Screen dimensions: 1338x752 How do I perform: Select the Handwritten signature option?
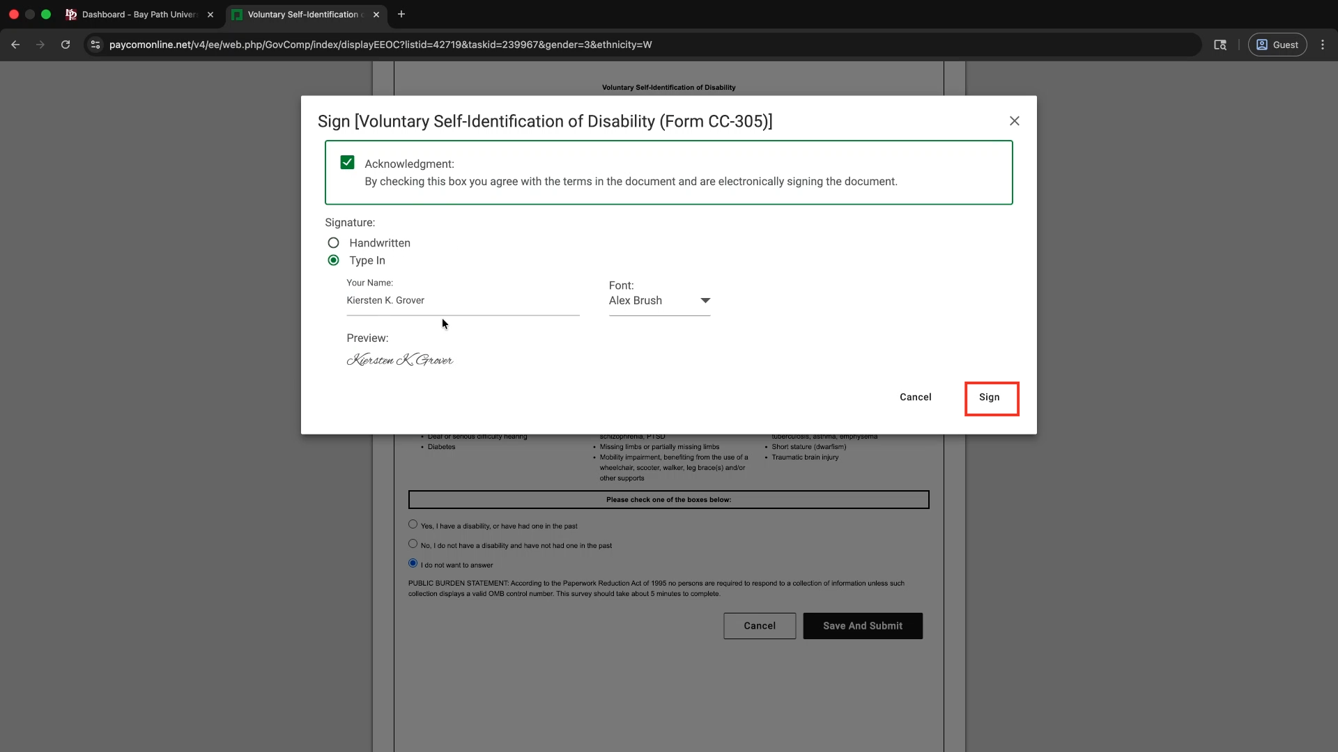334,243
